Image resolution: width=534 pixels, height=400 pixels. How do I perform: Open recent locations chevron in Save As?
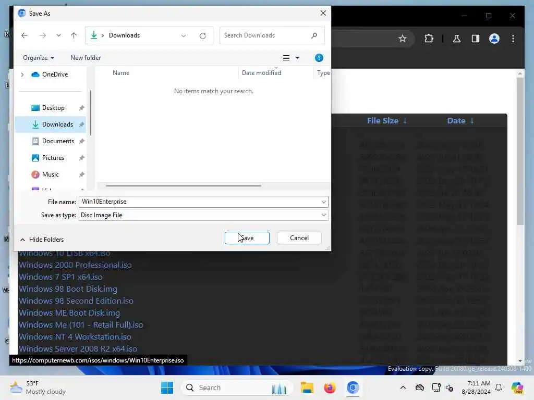coord(58,35)
